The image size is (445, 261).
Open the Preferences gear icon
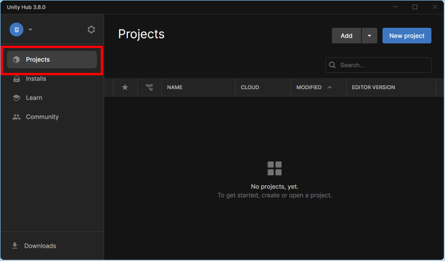[x=91, y=30]
